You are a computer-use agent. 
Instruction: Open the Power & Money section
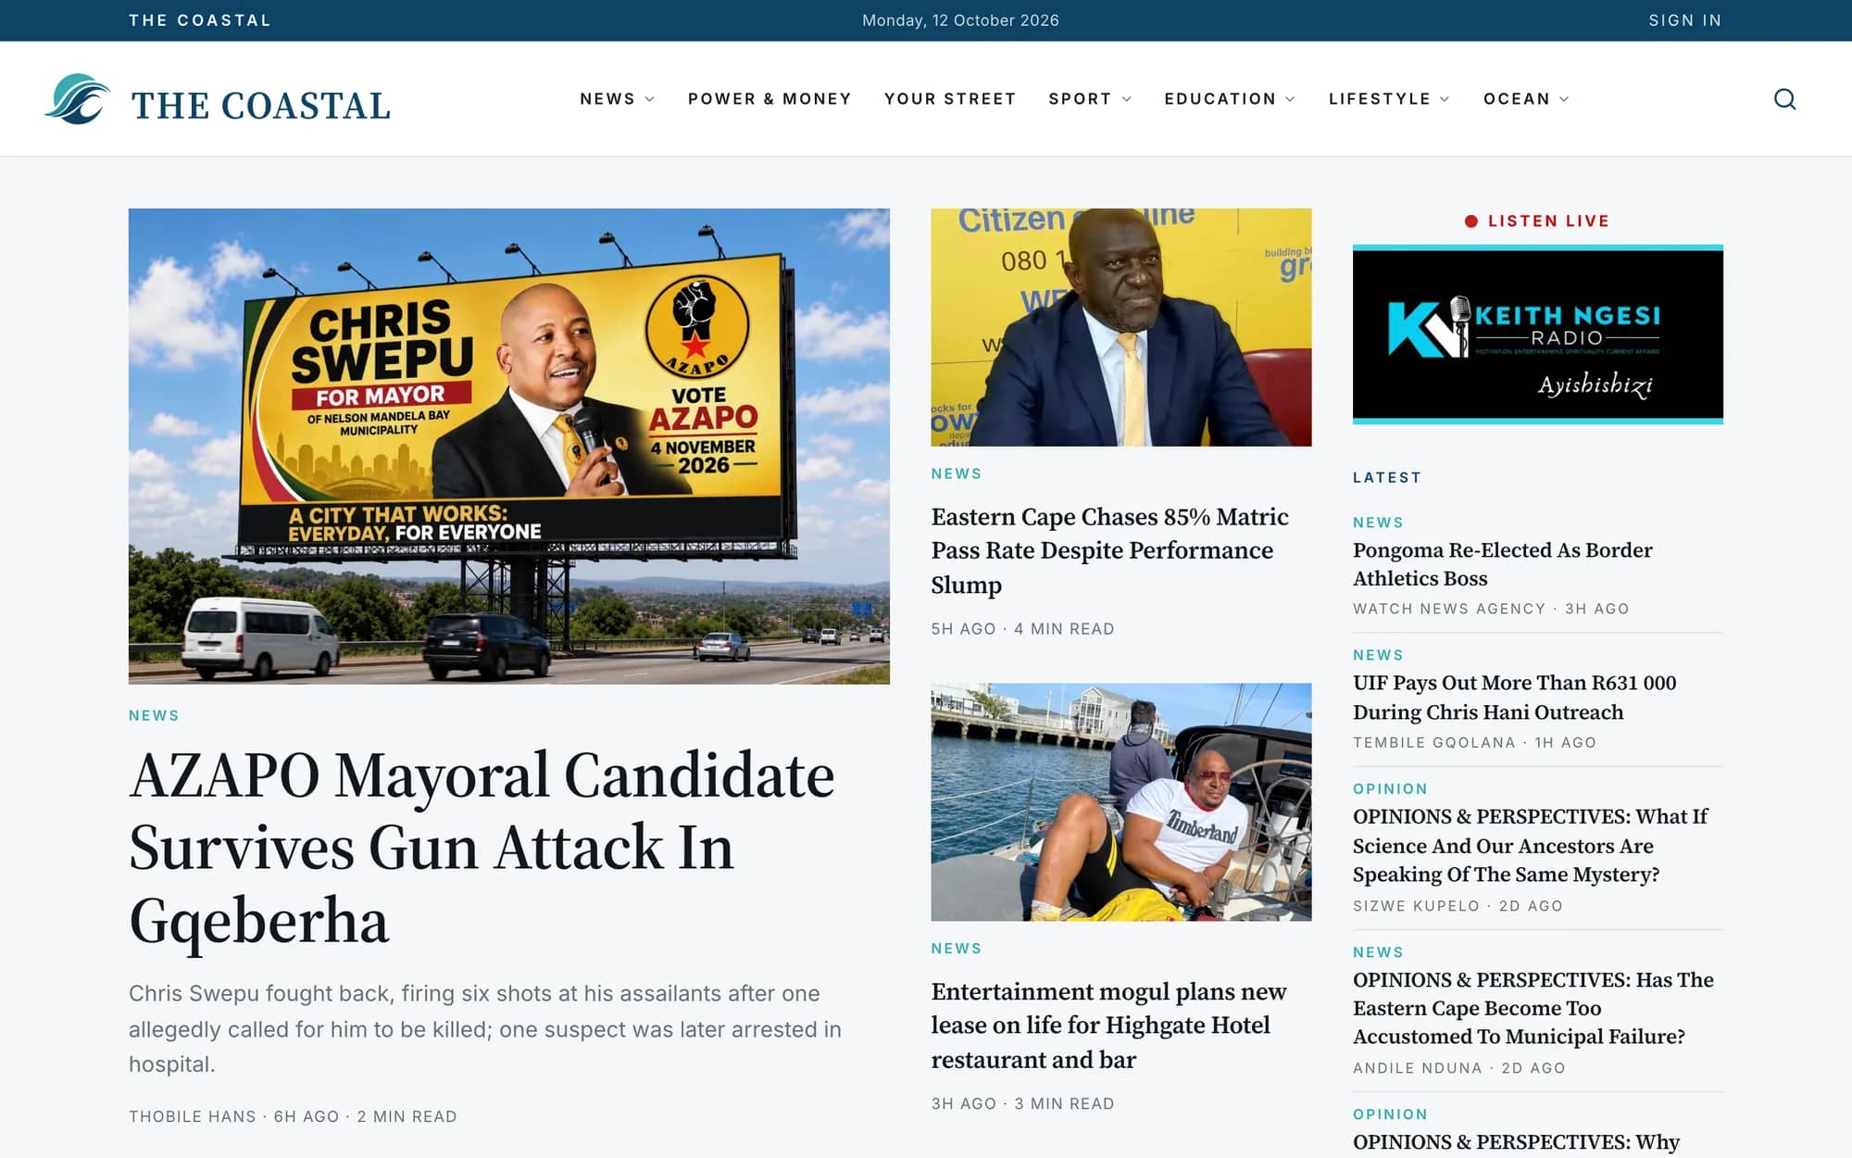770,99
